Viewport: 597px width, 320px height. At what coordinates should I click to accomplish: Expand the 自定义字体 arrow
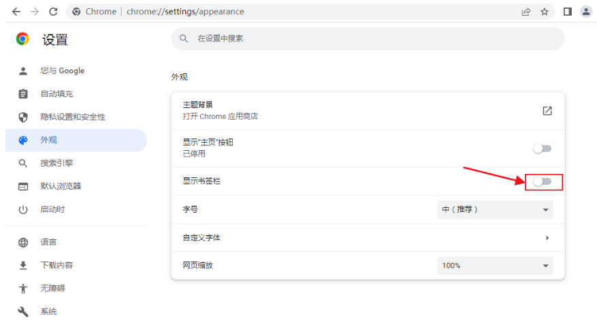tap(547, 238)
